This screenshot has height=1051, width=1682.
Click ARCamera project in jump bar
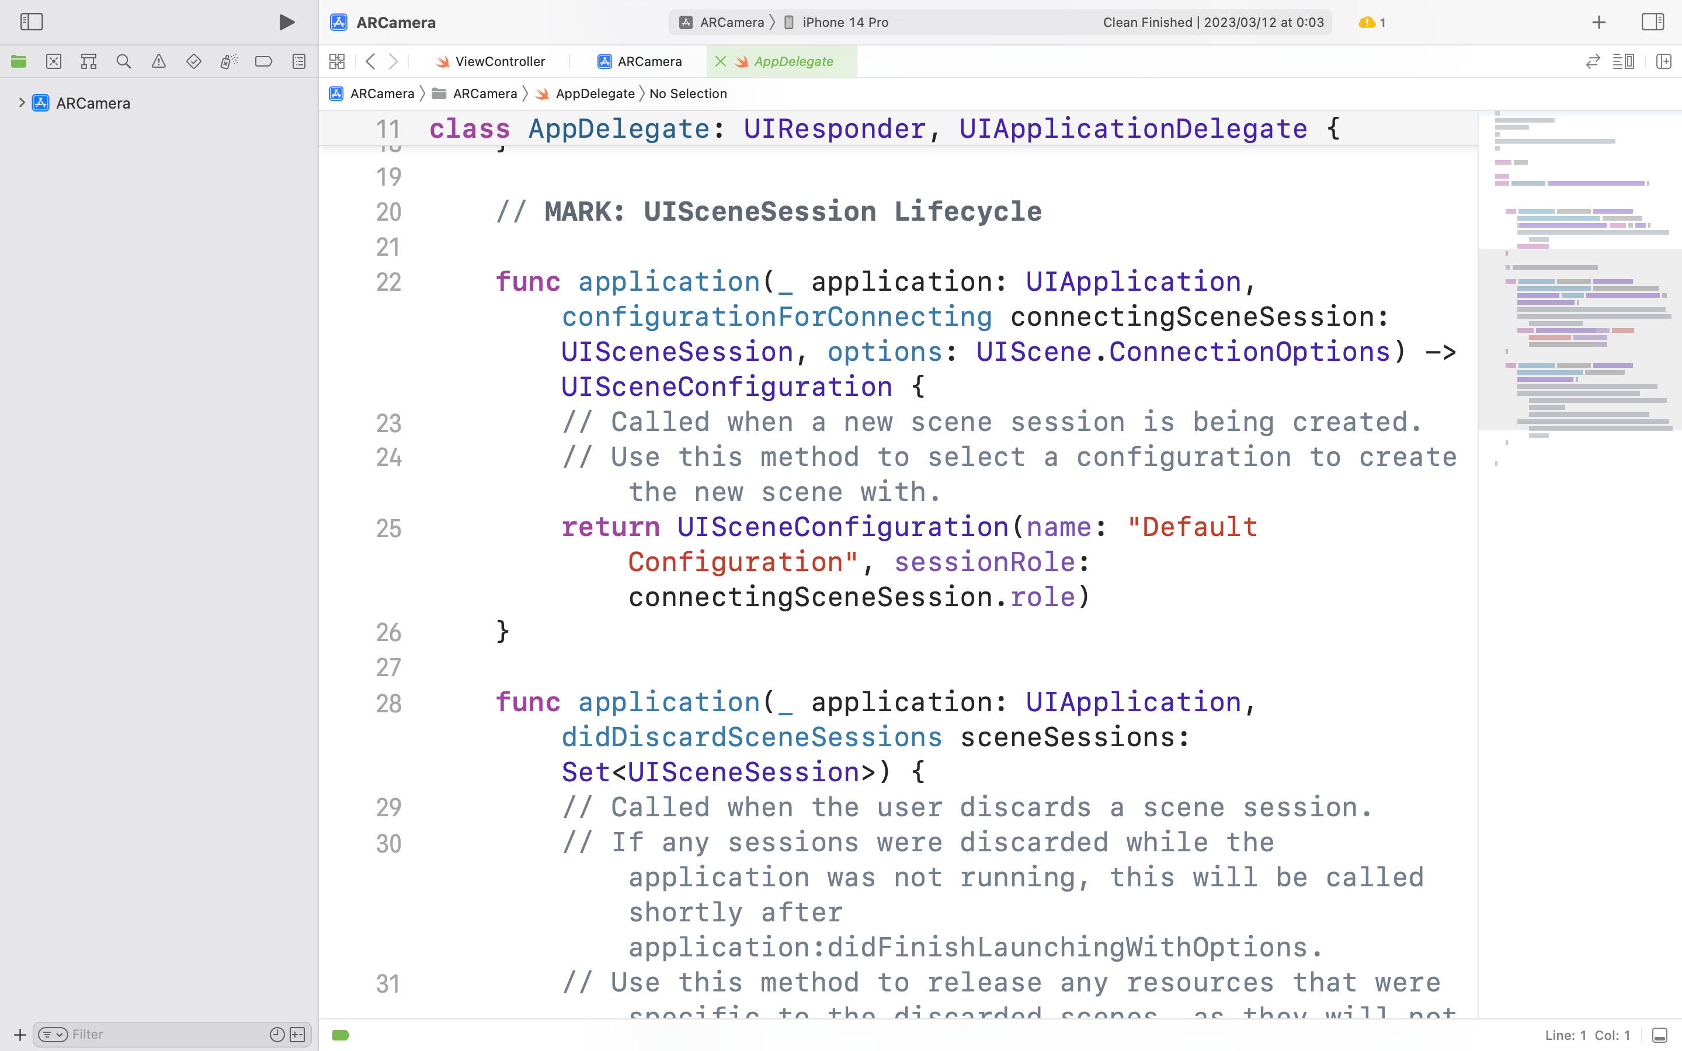pos(372,93)
